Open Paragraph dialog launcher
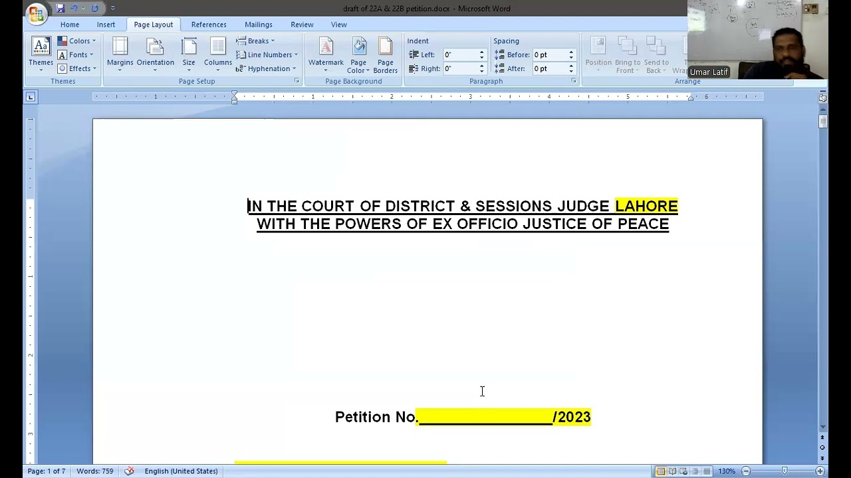The height and width of the screenshot is (478, 851). pyautogui.click(x=573, y=81)
